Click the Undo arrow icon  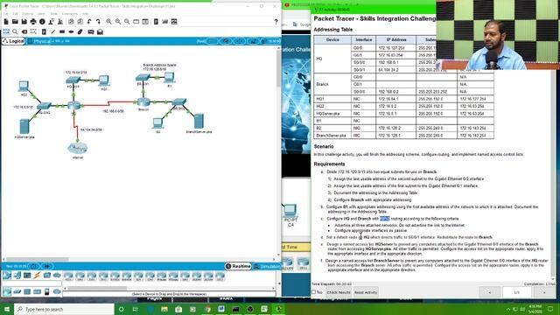89,22
